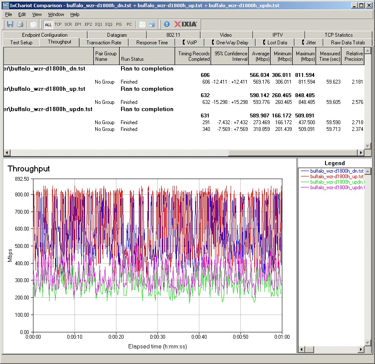
Task: Switch to the TCP Statistics tab
Action: (x=339, y=35)
